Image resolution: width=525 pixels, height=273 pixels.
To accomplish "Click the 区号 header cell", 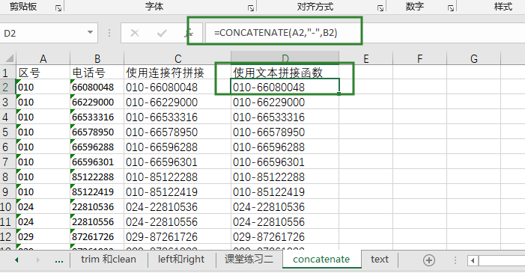I will [x=43, y=73].
